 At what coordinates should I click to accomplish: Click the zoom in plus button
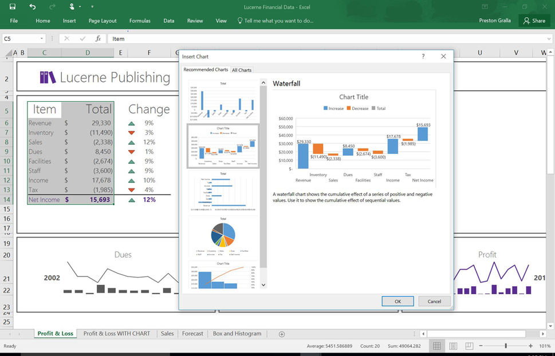[530, 346]
